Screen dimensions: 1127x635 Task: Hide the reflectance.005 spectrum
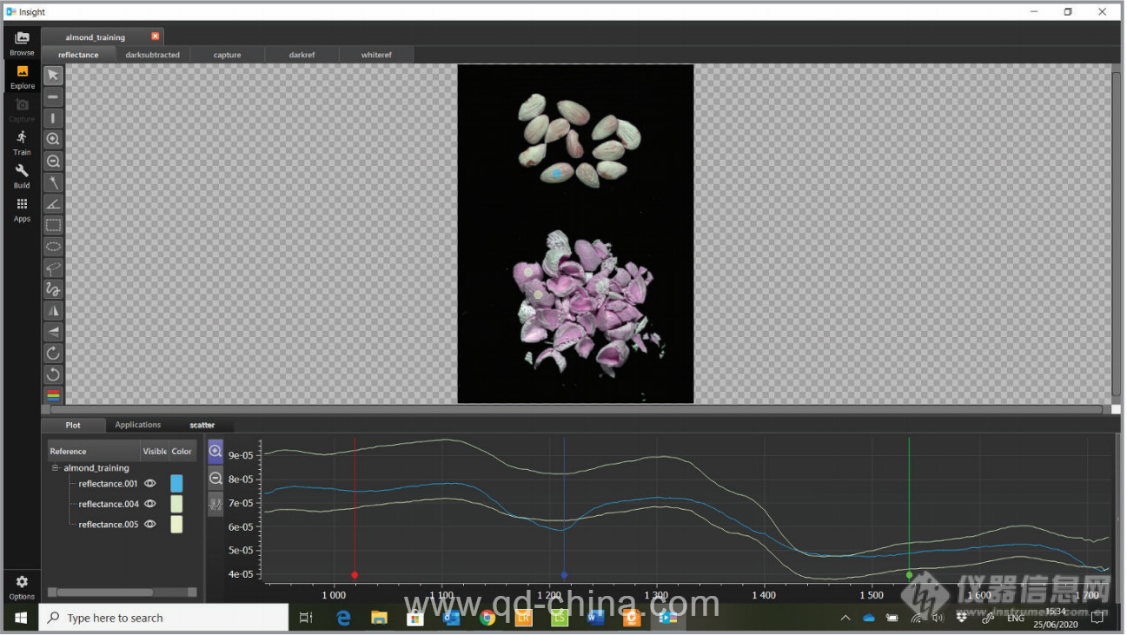pyautogui.click(x=149, y=525)
